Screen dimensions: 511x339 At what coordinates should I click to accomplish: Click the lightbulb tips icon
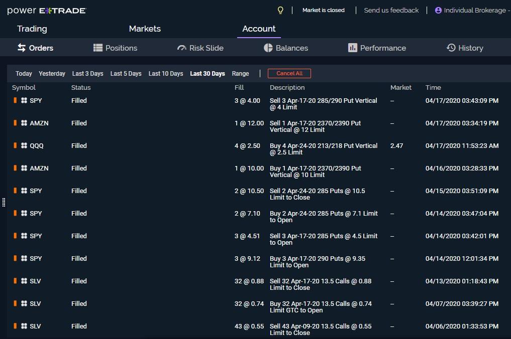(x=280, y=11)
